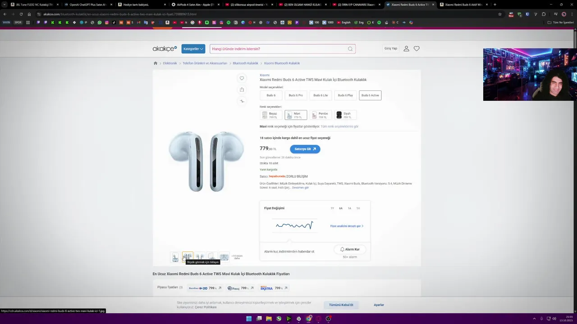Select Buds 6 Active model option
This screenshot has width=577, height=324.
click(370, 95)
